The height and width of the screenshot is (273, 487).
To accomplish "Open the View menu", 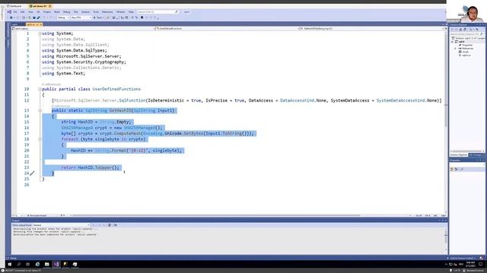I will pos(30,12).
